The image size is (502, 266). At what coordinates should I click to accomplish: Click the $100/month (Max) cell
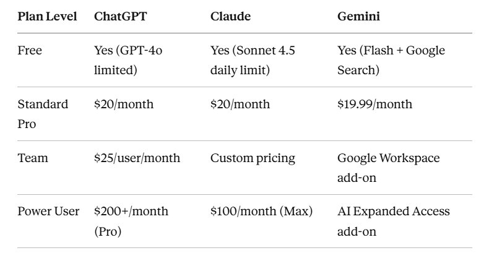click(x=261, y=212)
